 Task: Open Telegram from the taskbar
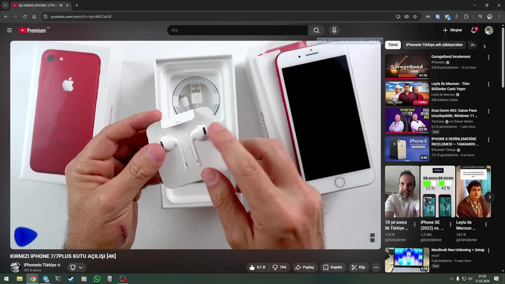pos(45,279)
